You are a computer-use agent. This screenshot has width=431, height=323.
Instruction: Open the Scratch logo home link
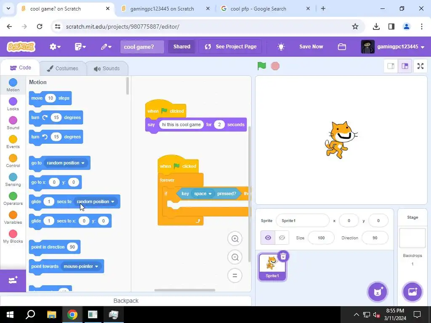click(x=21, y=47)
